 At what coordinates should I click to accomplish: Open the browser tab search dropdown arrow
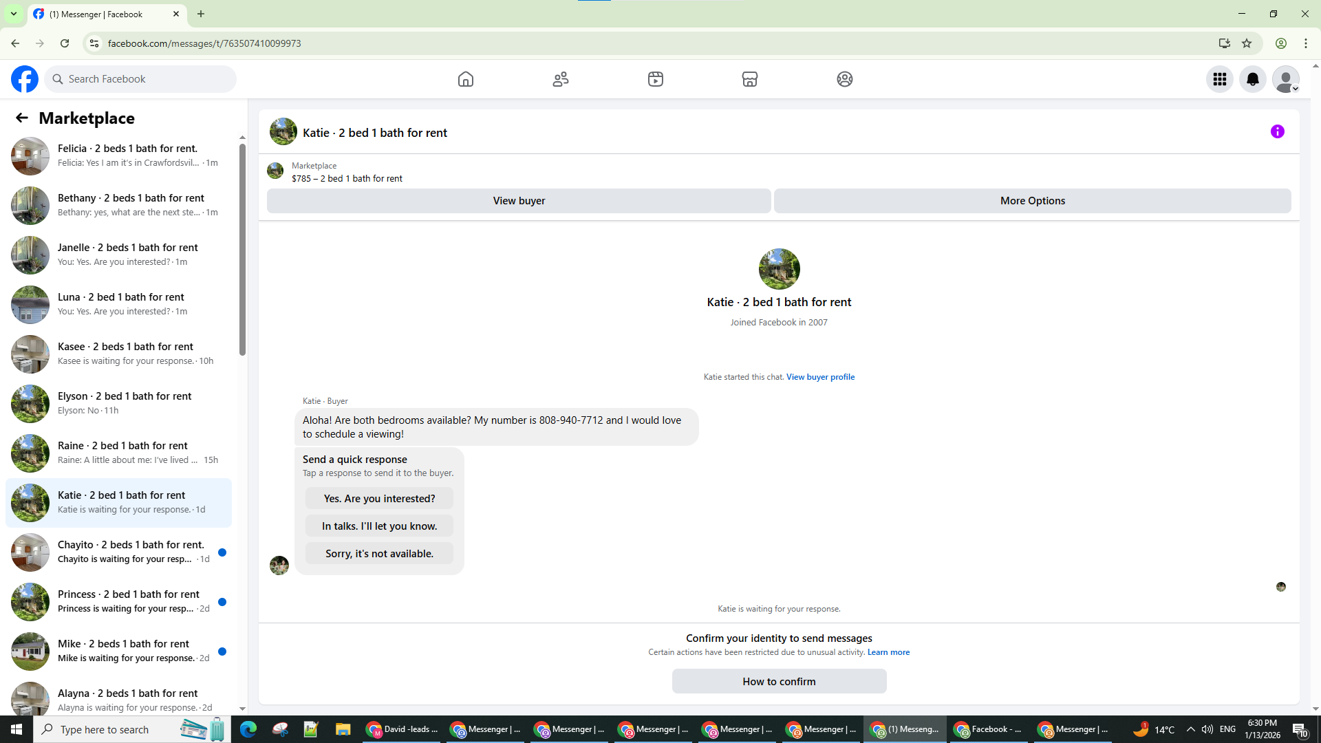tap(13, 14)
